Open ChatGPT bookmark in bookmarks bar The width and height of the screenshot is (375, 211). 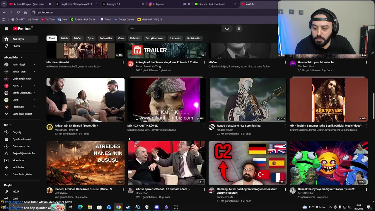(x=18, y=20)
